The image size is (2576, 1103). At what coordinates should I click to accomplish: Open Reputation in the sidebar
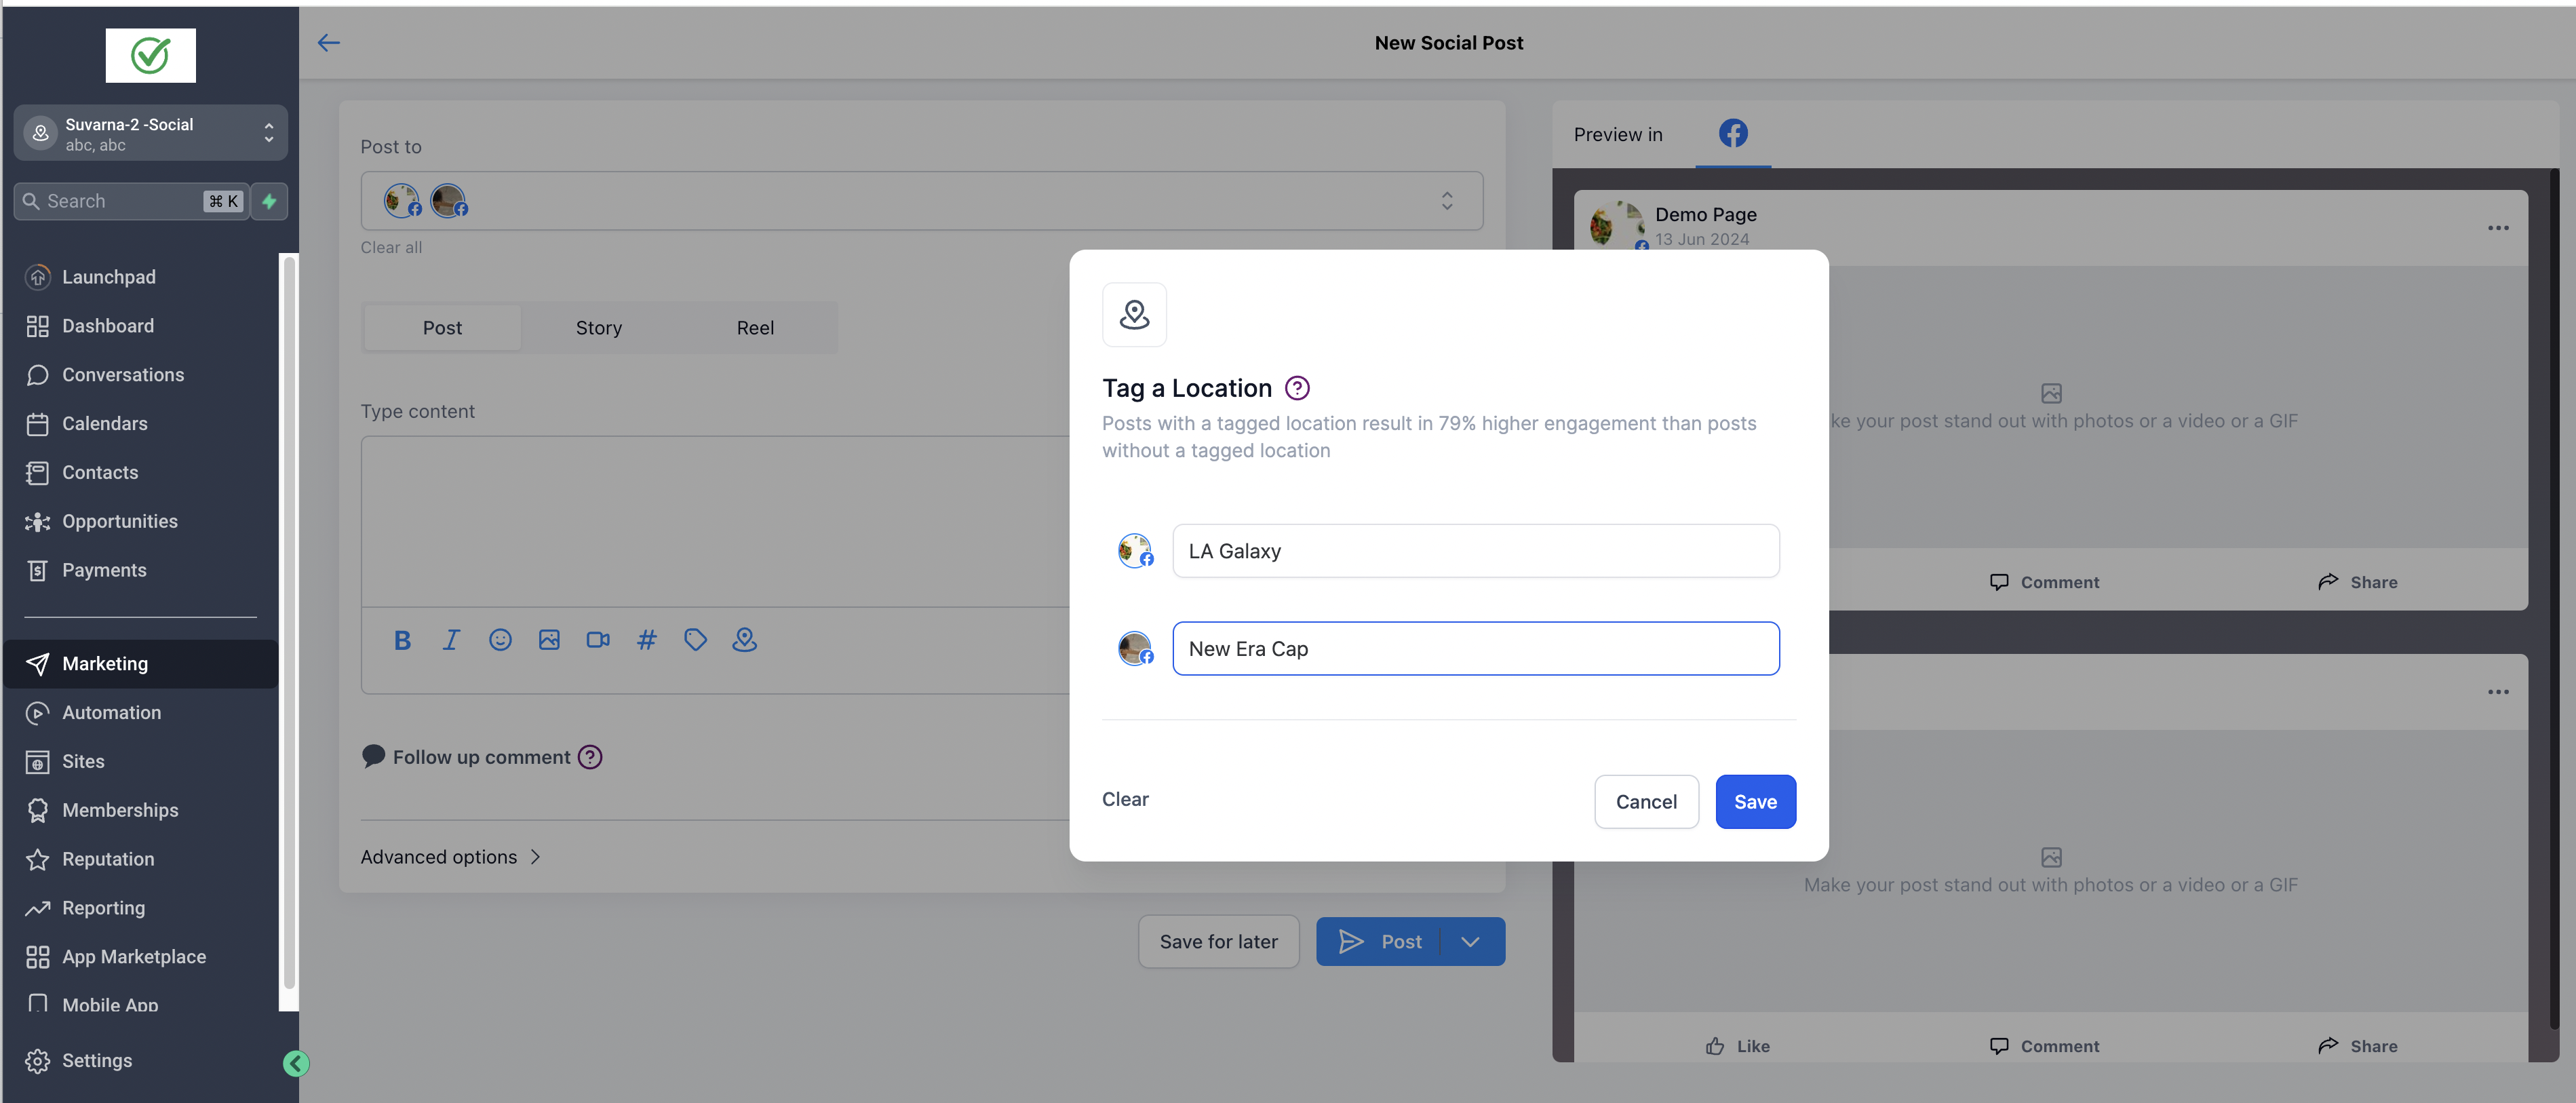[108, 859]
